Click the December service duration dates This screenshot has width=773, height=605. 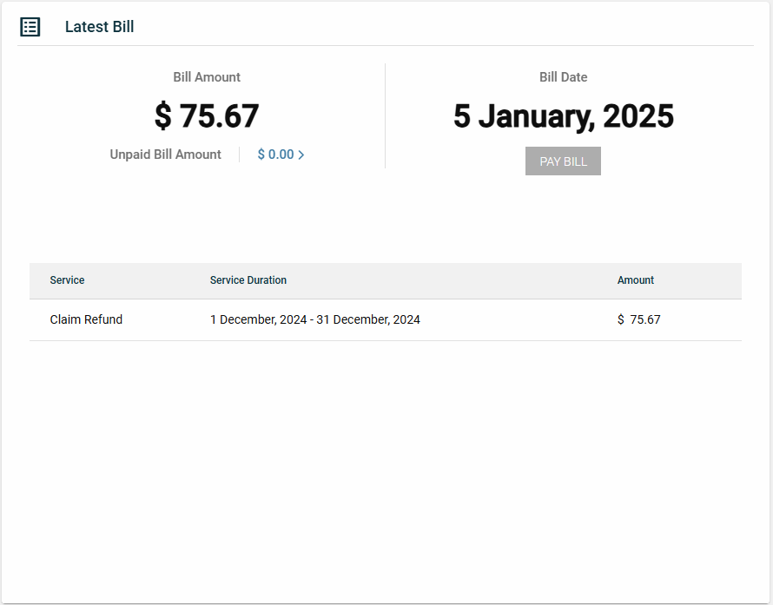(314, 319)
